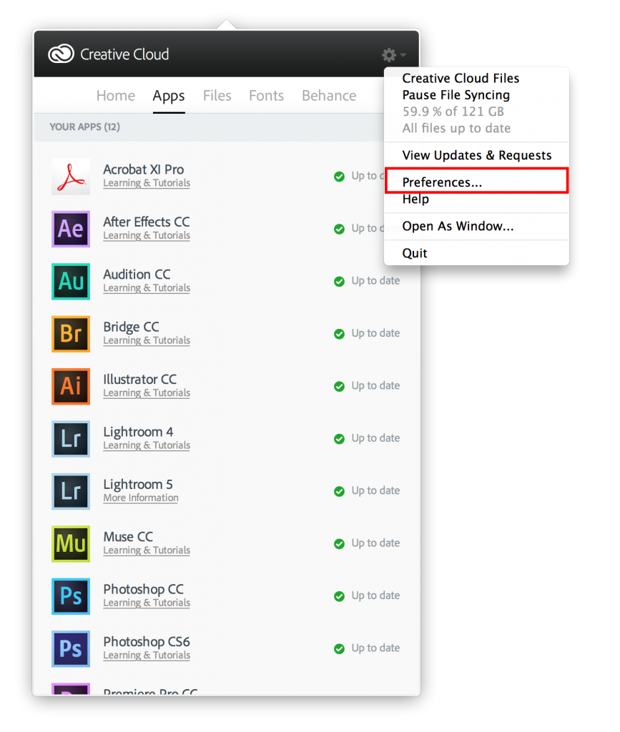Open Audition CC Learning & Tutorials link
The width and height of the screenshot is (620, 732).
147,288
